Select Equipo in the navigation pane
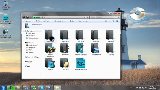 29,62
